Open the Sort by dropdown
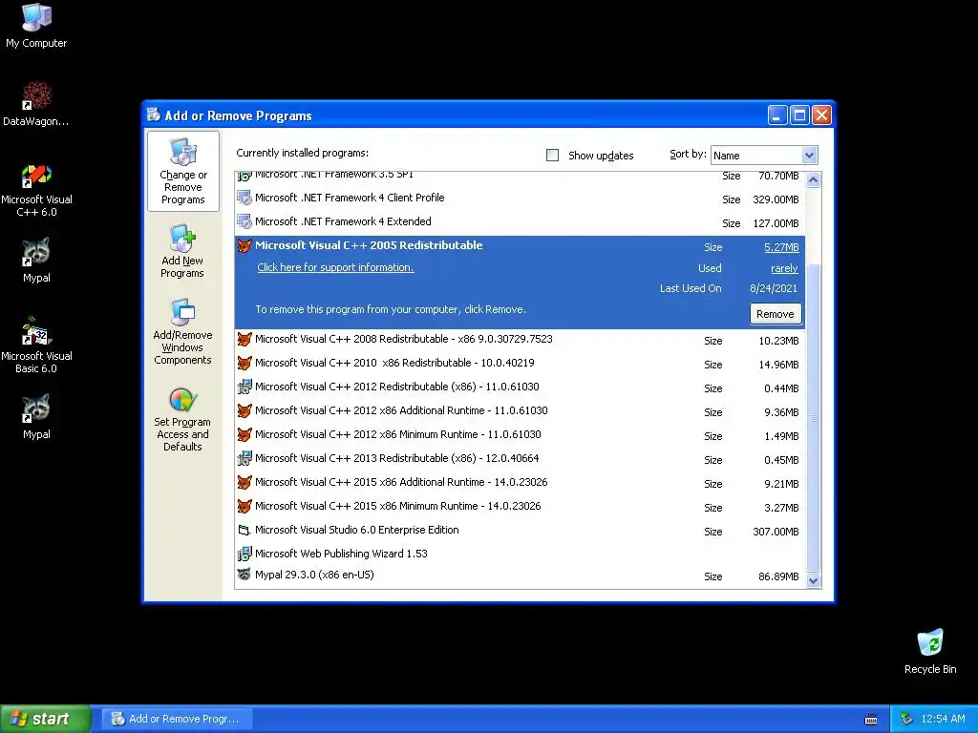Screen dimensions: 978x733 [x=809, y=156]
